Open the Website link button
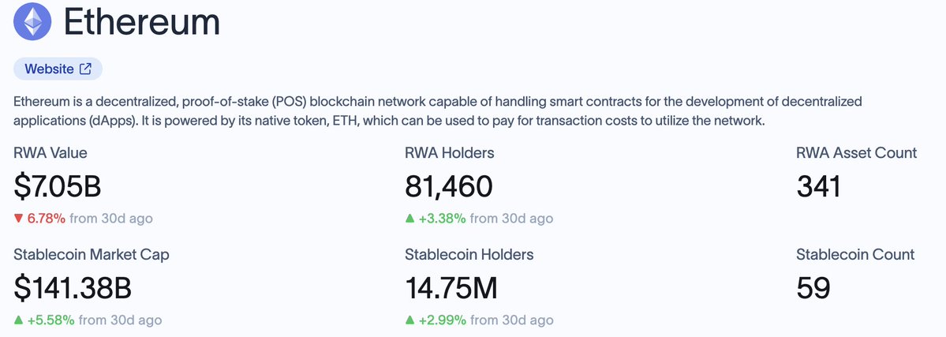The width and height of the screenshot is (946, 337). pos(58,69)
